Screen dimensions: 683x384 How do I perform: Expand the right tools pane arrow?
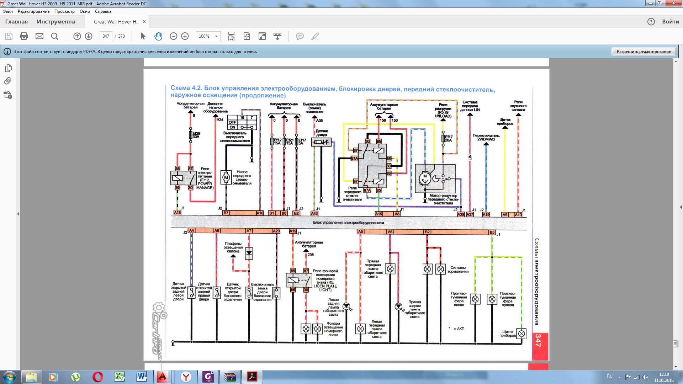click(x=681, y=207)
